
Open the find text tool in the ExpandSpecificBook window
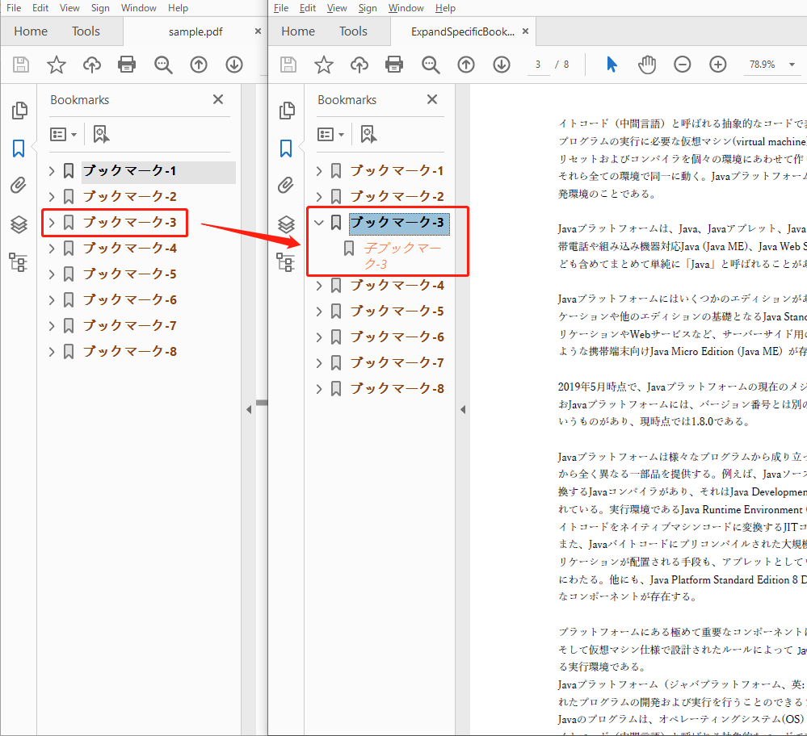tap(431, 65)
